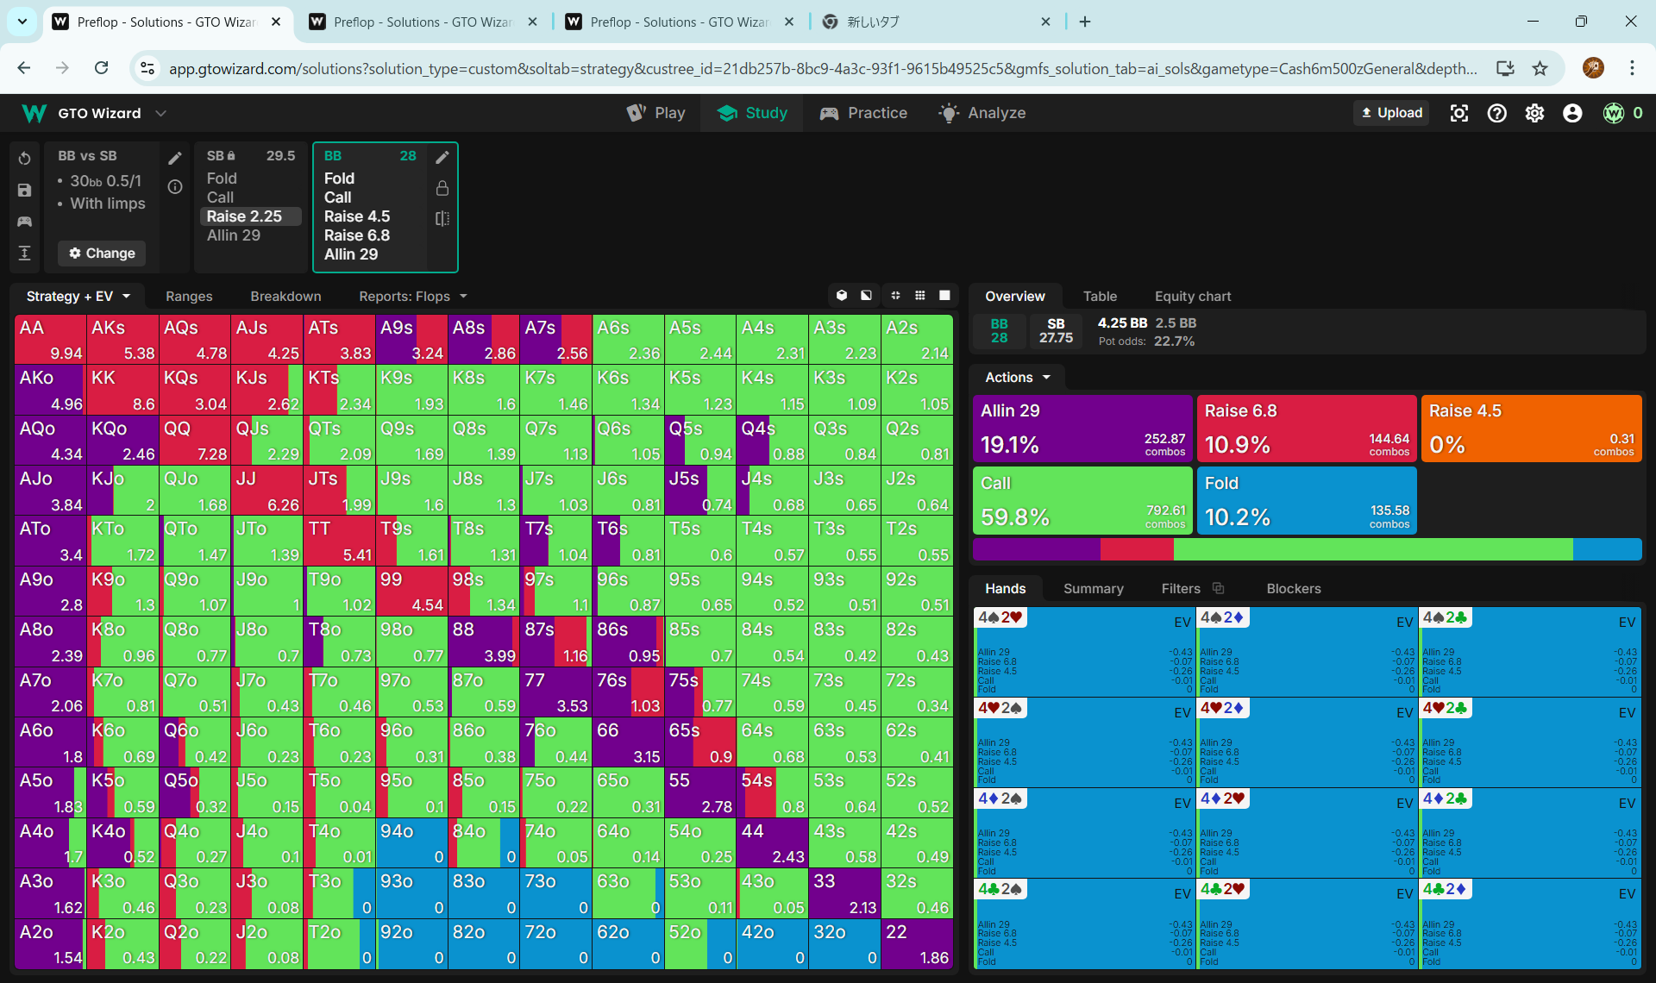The width and height of the screenshot is (1656, 983).
Task: Toggle the lock icon in BB panel
Action: tap(442, 188)
